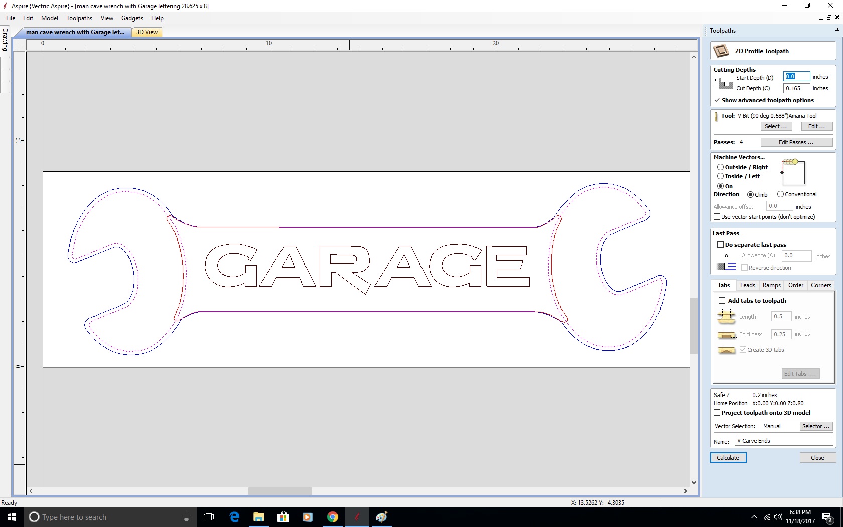The height and width of the screenshot is (527, 843).
Task: Open Google Chrome from the taskbar
Action: point(332,517)
